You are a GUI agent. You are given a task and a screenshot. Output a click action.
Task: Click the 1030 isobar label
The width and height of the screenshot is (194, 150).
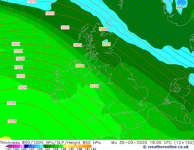tap(19, 67)
